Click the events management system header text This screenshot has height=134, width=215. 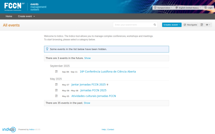pyautogui.click(x=38, y=7)
